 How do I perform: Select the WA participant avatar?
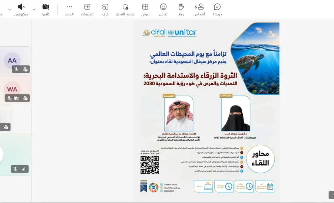click(x=12, y=89)
